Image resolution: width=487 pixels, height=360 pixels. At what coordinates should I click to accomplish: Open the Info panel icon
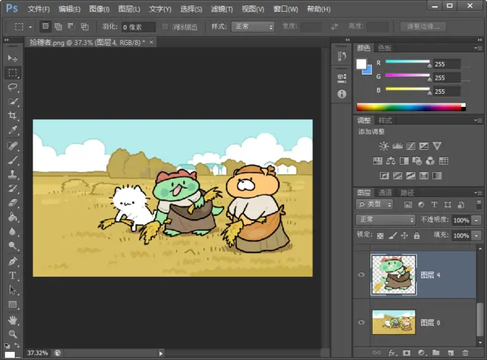click(342, 94)
